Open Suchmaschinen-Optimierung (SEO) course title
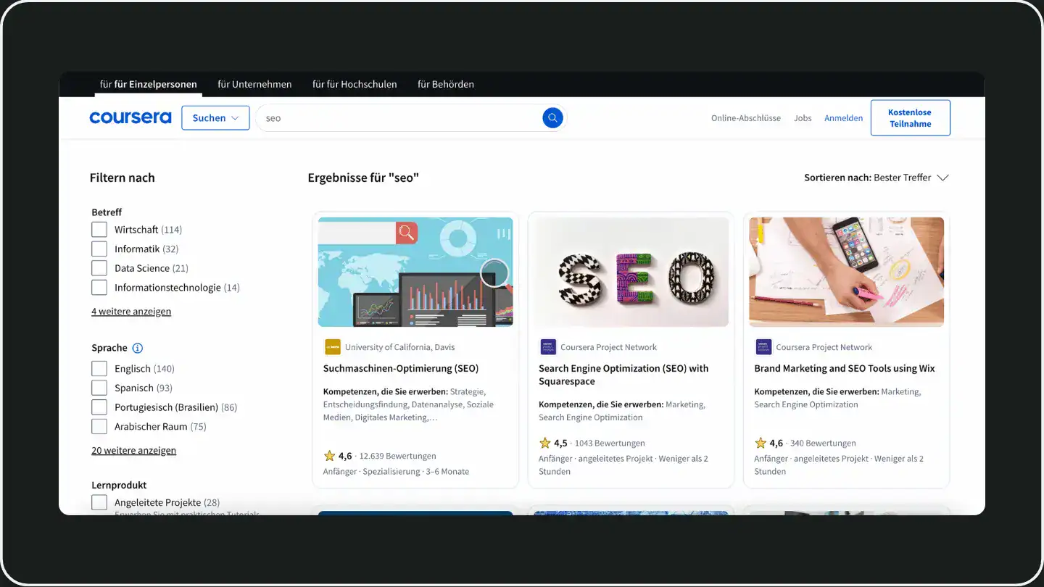 [x=401, y=368]
